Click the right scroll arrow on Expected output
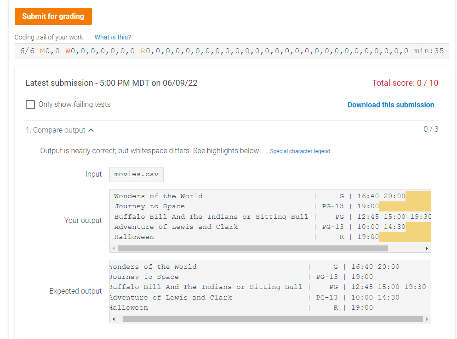 tap(427, 318)
